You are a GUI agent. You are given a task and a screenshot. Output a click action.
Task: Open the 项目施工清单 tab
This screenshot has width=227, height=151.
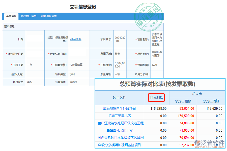point(29,16)
